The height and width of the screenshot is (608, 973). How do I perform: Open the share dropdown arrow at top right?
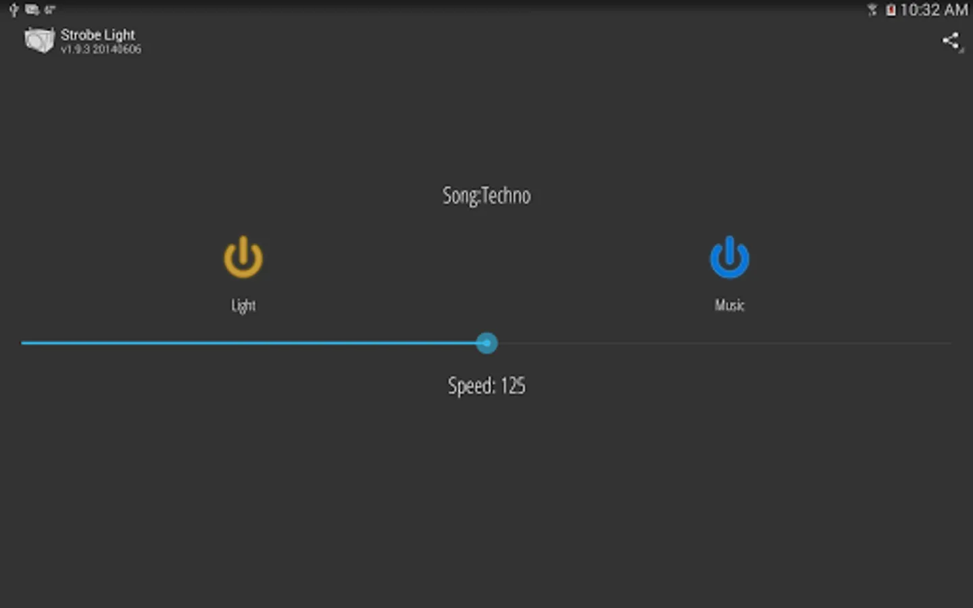point(962,50)
